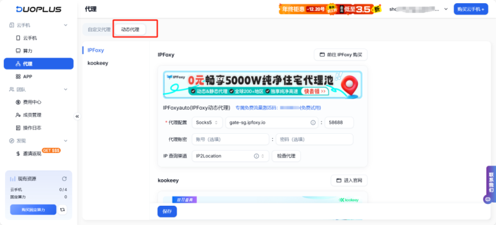Click the 保存 button

tap(167, 211)
